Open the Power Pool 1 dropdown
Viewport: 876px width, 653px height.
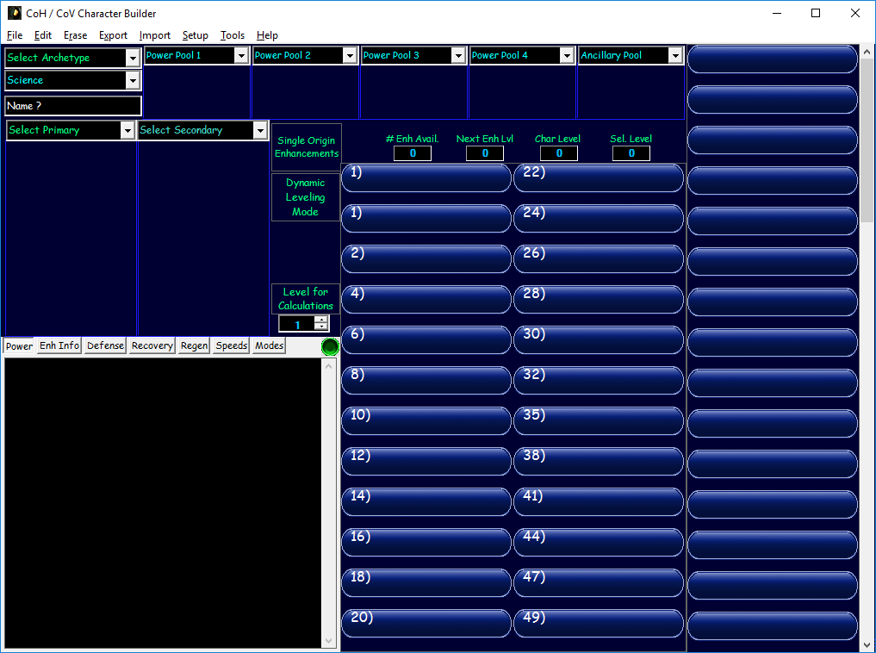tap(241, 55)
